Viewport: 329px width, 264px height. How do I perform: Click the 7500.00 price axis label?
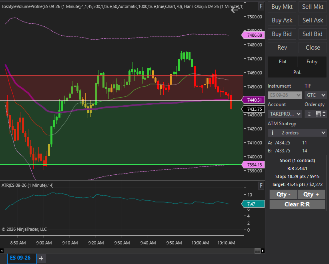point(255,17)
